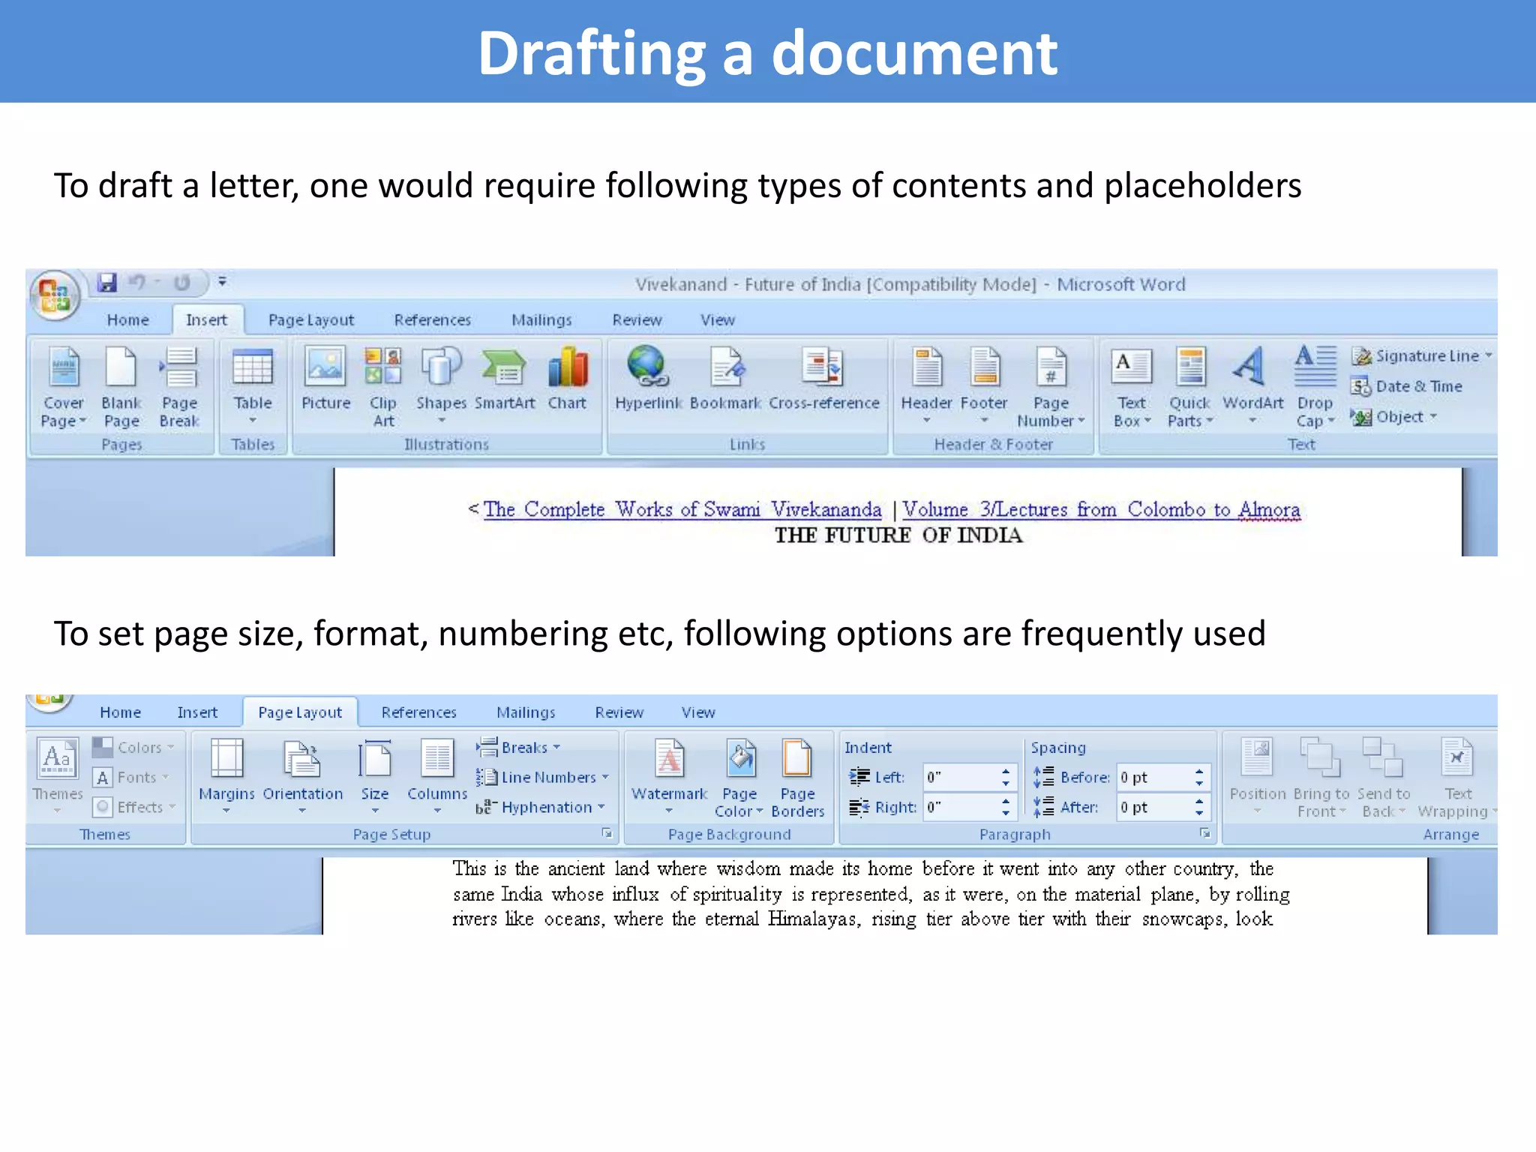Open Mailings tab in upper ribbon
The height and width of the screenshot is (1152, 1536).
pyautogui.click(x=541, y=320)
